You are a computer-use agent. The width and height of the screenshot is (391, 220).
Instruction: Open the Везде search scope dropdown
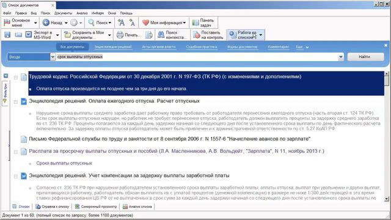pyautogui.click(x=53, y=57)
